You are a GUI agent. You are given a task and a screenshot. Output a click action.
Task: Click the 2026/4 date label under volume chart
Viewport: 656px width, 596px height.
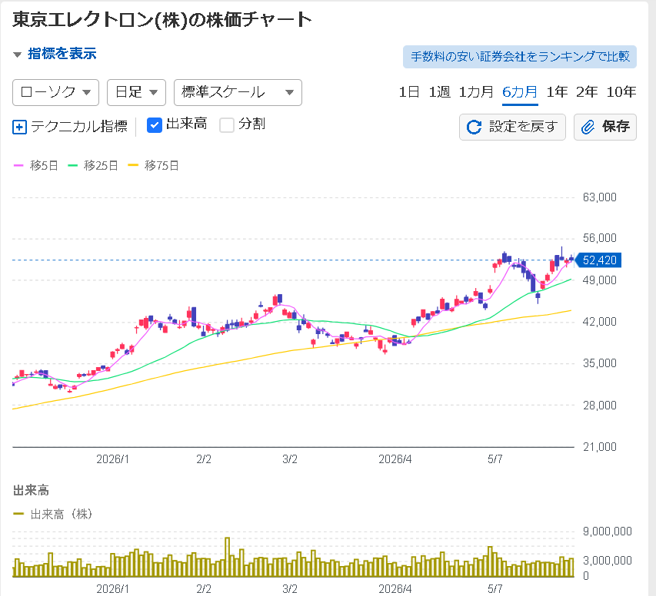[x=395, y=589]
